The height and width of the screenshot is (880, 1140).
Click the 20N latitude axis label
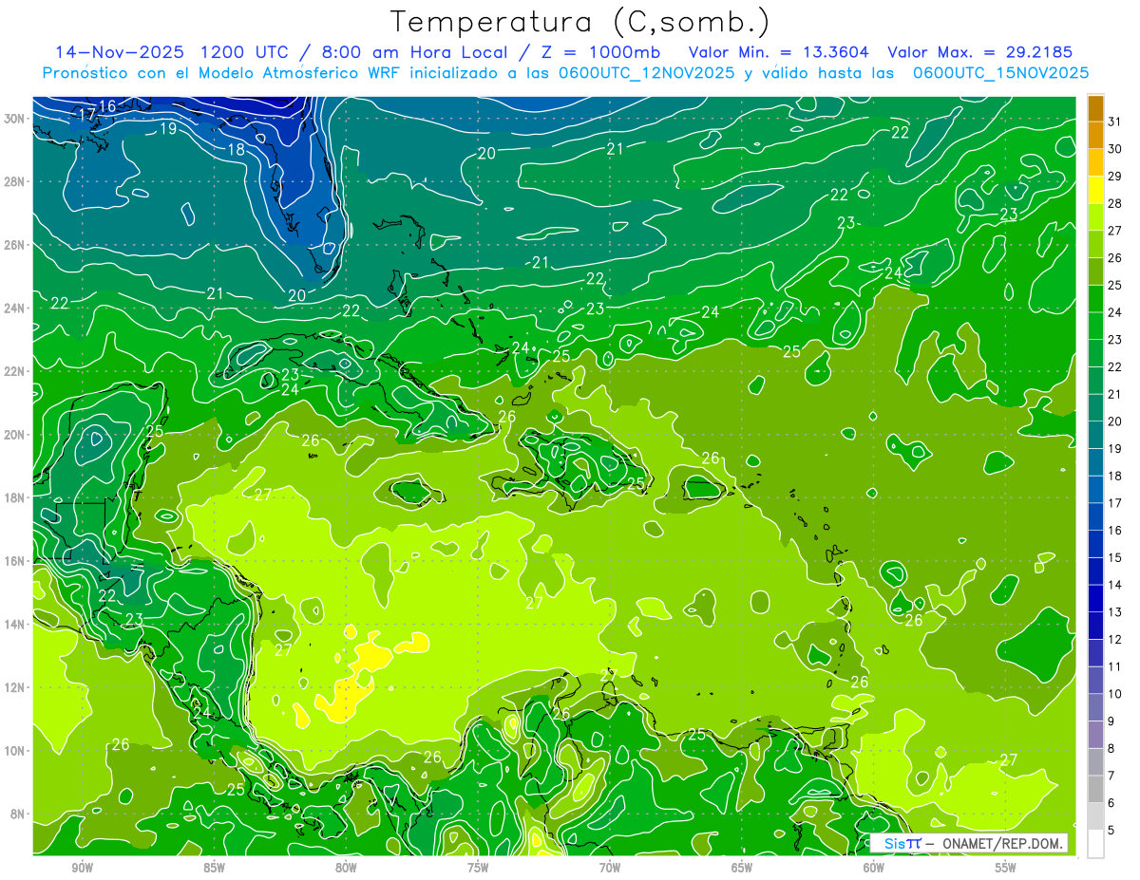[x=15, y=435]
